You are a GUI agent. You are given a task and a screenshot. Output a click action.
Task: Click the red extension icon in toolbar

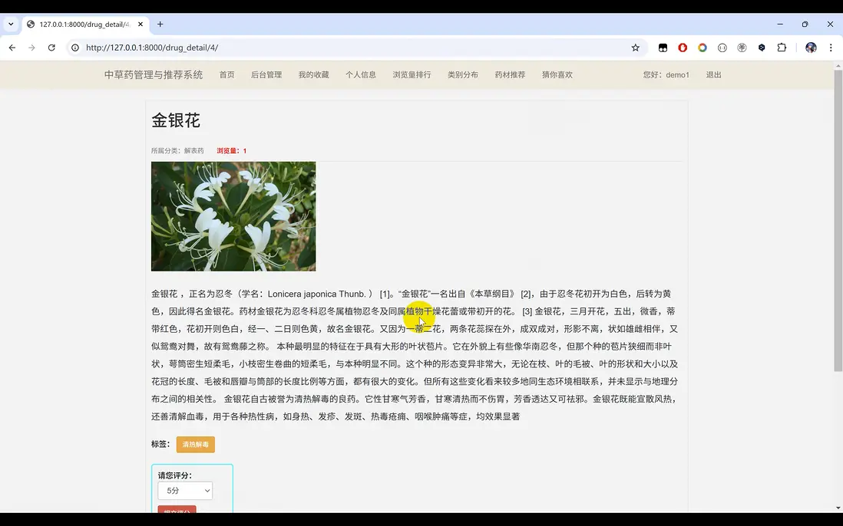[x=683, y=48]
